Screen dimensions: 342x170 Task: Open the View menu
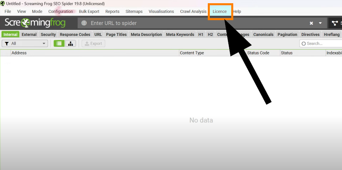(21, 12)
